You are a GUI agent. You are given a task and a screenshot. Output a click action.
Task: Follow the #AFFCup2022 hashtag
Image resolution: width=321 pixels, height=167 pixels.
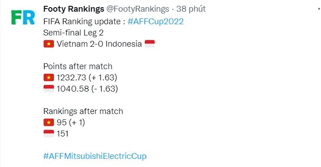(156, 22)
